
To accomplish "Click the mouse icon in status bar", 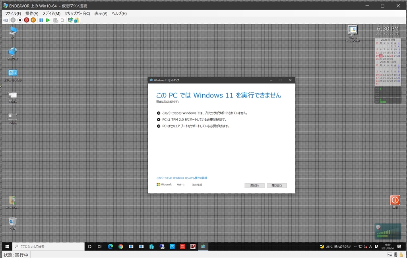I will (x=396, y=255).
